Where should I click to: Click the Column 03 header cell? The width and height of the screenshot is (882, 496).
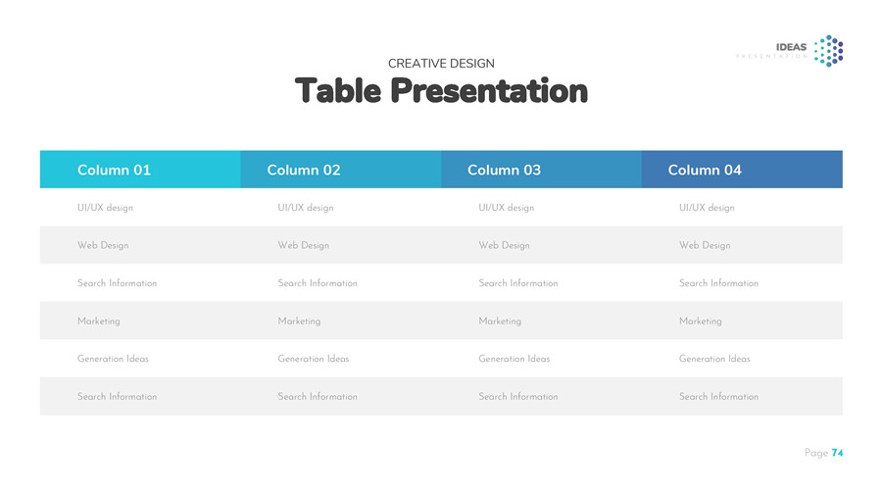click(504, 170)
